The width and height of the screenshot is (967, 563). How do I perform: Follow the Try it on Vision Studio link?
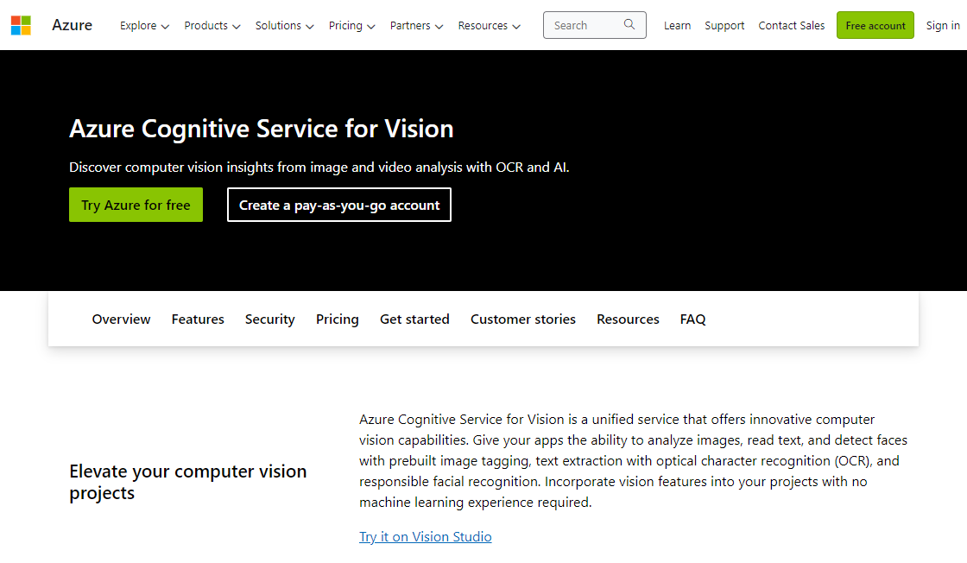[x=426, y=537]
